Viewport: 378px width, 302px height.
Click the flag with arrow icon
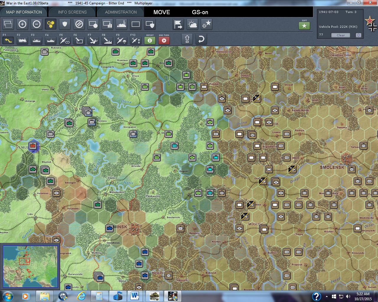[x=178, y=24]
